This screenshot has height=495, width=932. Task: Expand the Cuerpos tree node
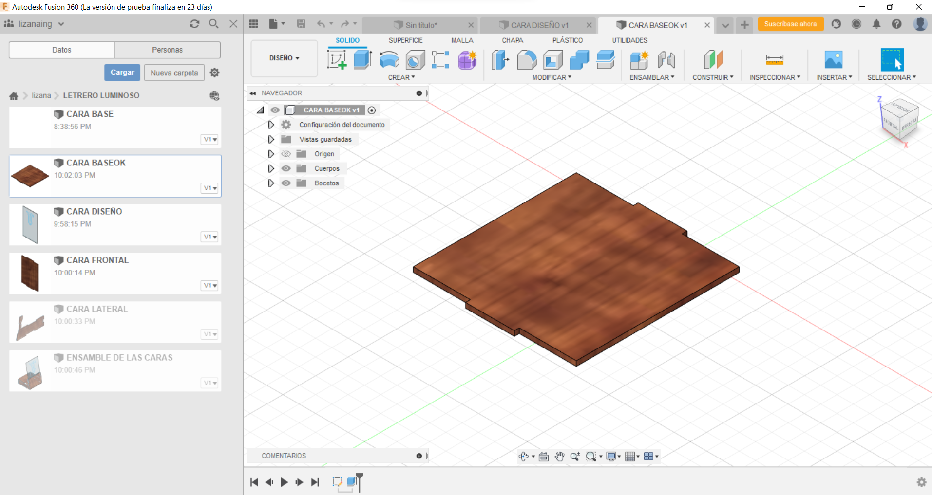click(x=271, y=168)
